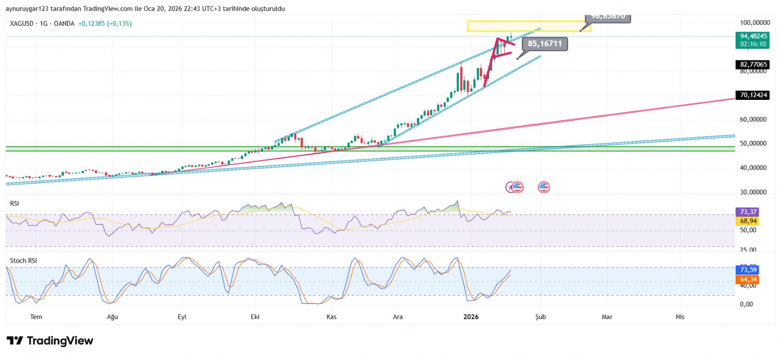Click the left US flag event icon
This screenshot has width=781, height=357.
(517, 187)
